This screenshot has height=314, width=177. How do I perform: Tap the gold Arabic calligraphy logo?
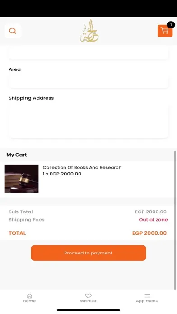click(89, 31)
